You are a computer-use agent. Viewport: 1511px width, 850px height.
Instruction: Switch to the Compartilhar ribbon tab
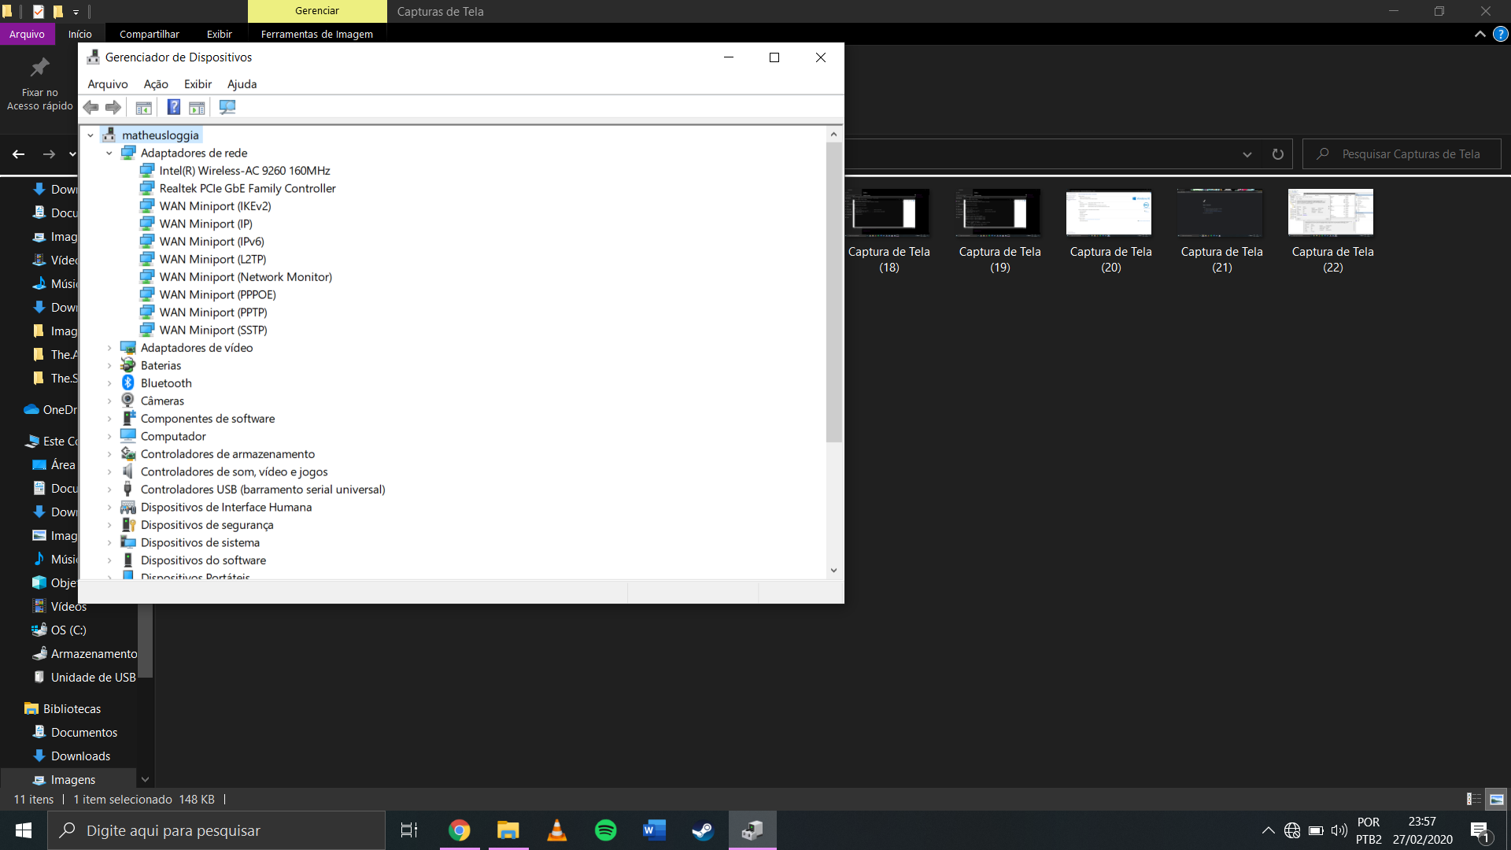149,34
